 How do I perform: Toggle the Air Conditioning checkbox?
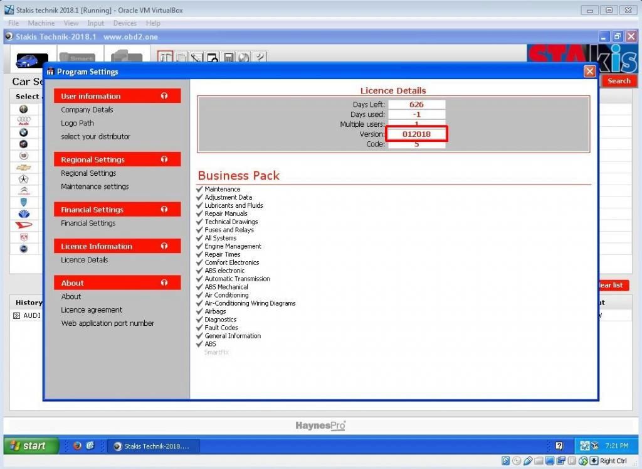coord(199,295)
